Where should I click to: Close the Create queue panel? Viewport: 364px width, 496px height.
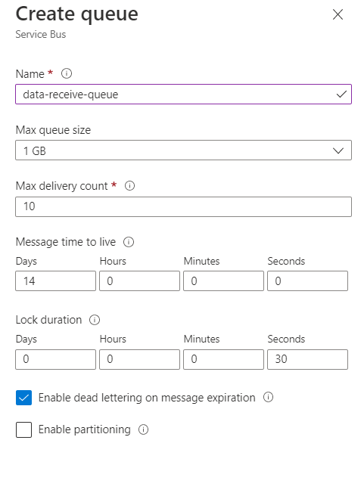point(338,14)
